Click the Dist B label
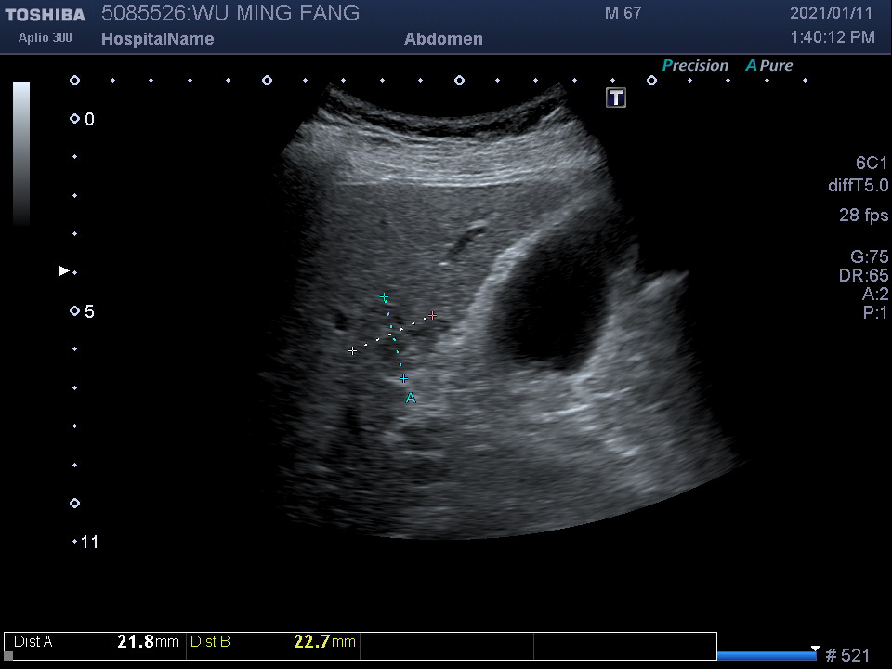 coord(210,642)
